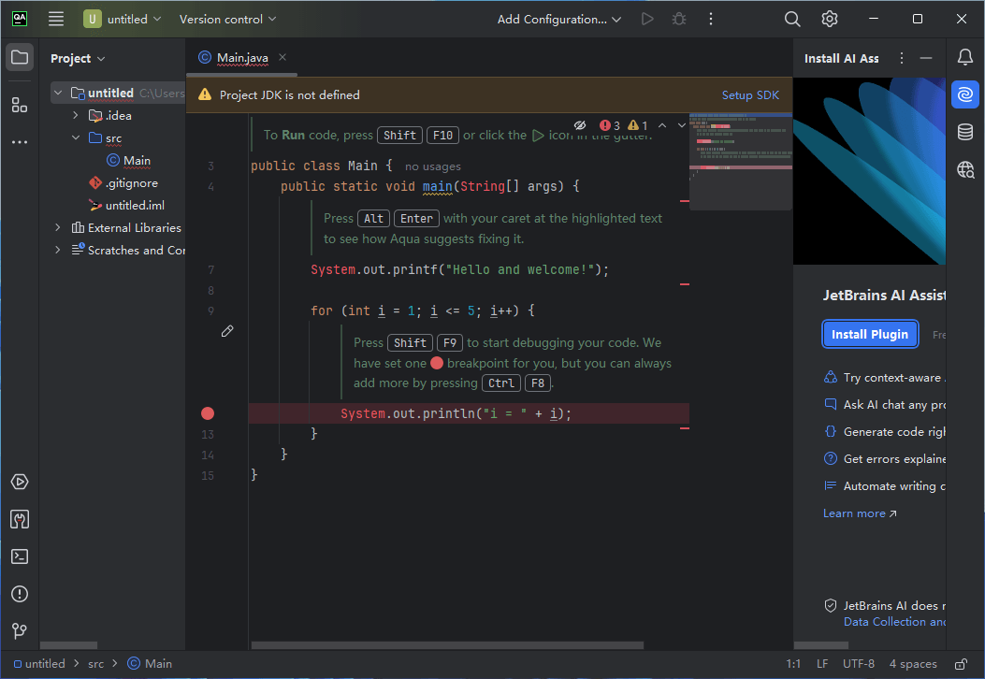Select untitled.iml file in tree
The image size is (985, 679).
point(126,206)
